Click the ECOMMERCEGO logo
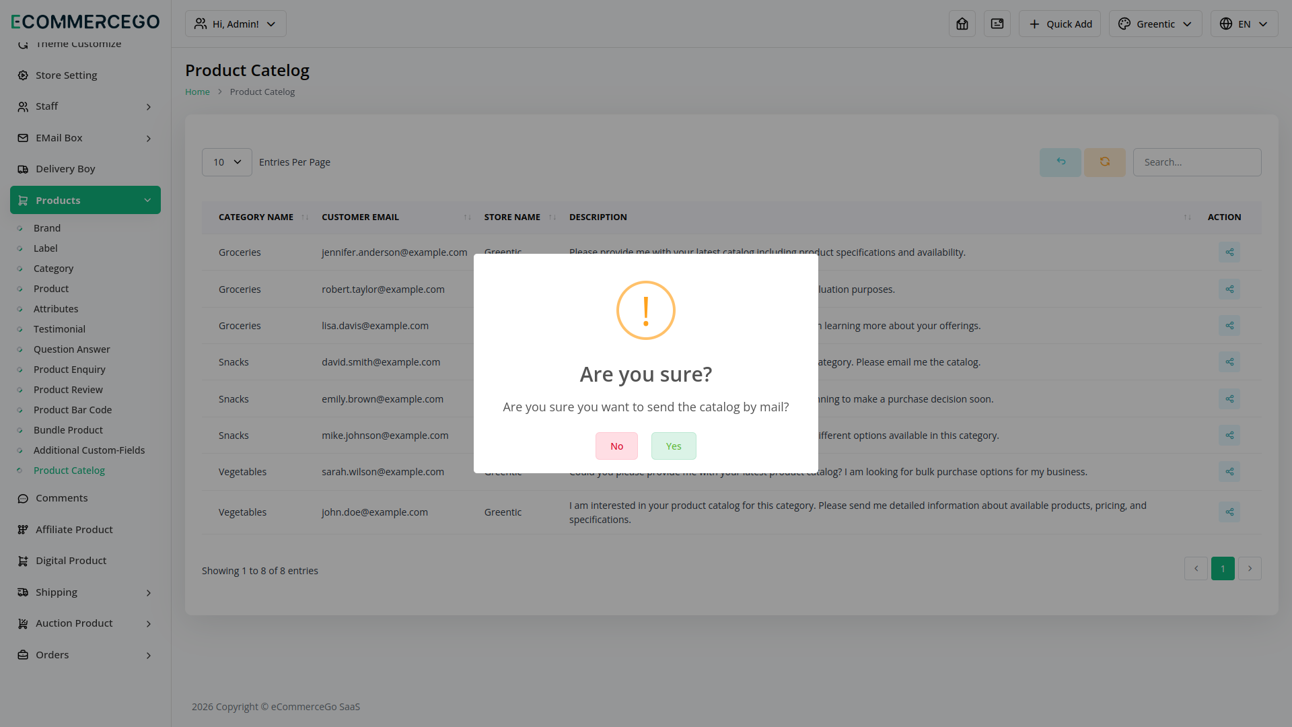Image resolution: width=1292 pixels, height=727 pixels. tap(85, 22)
